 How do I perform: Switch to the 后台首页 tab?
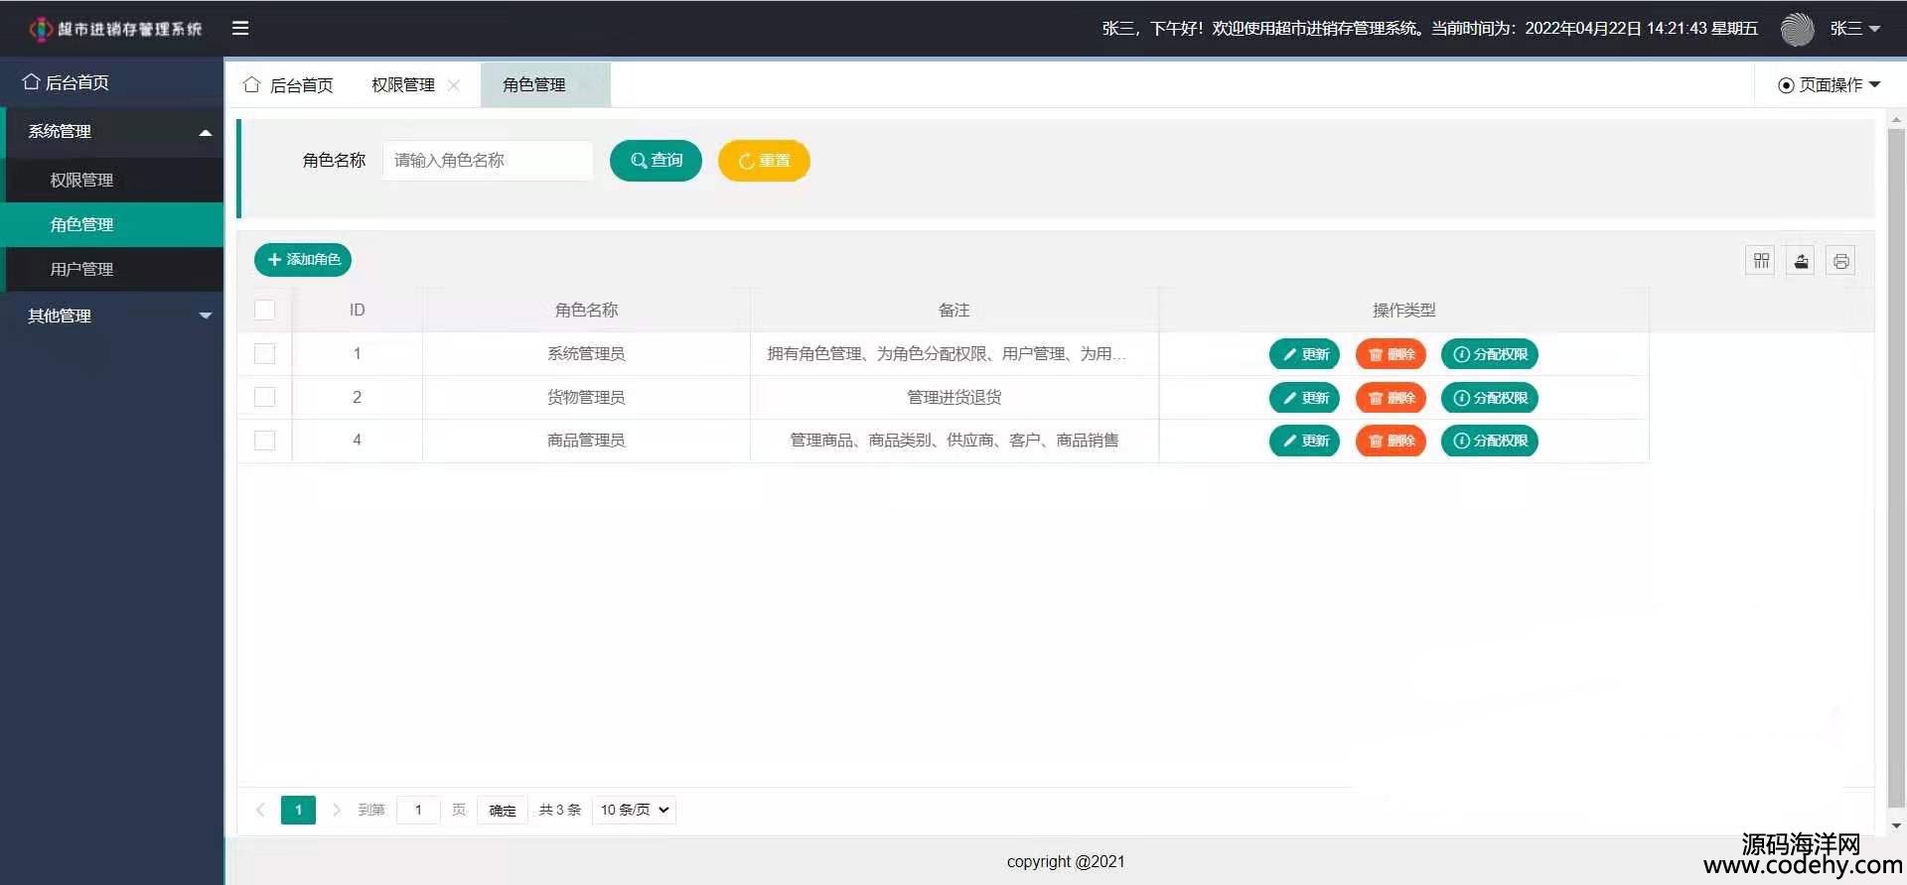[289, 85]
